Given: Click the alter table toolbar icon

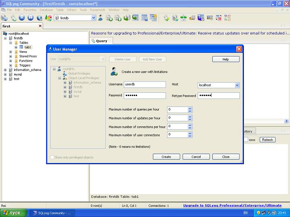Looking at the screenshot, I should (x=144, y=18).
